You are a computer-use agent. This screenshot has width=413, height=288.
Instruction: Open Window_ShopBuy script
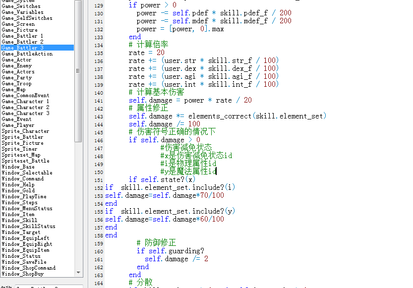coord(23,274)
